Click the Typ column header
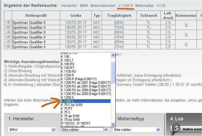 pyautogui.click(x=97, y=15)
